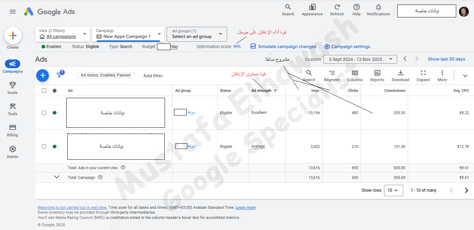Go to Billing in the left sidebar

(x=13, y=130)
